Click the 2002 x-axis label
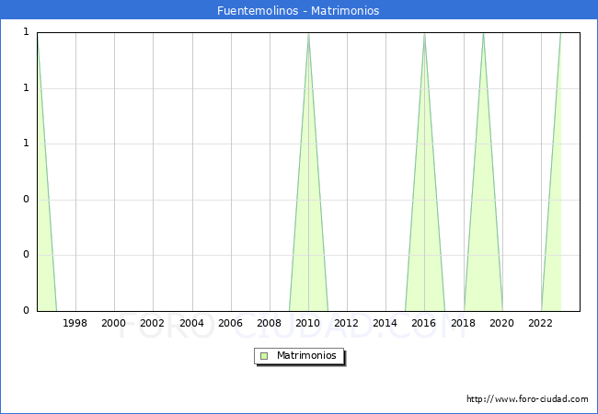This screenshot has width=598, height=414. [153, 323]
